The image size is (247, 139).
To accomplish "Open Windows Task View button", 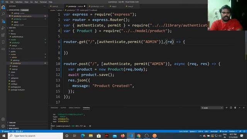I will click(74, 136).
